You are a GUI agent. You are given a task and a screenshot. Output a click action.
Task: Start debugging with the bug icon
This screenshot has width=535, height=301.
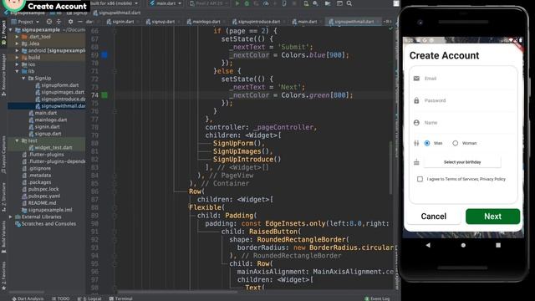[x=247, y=3]
